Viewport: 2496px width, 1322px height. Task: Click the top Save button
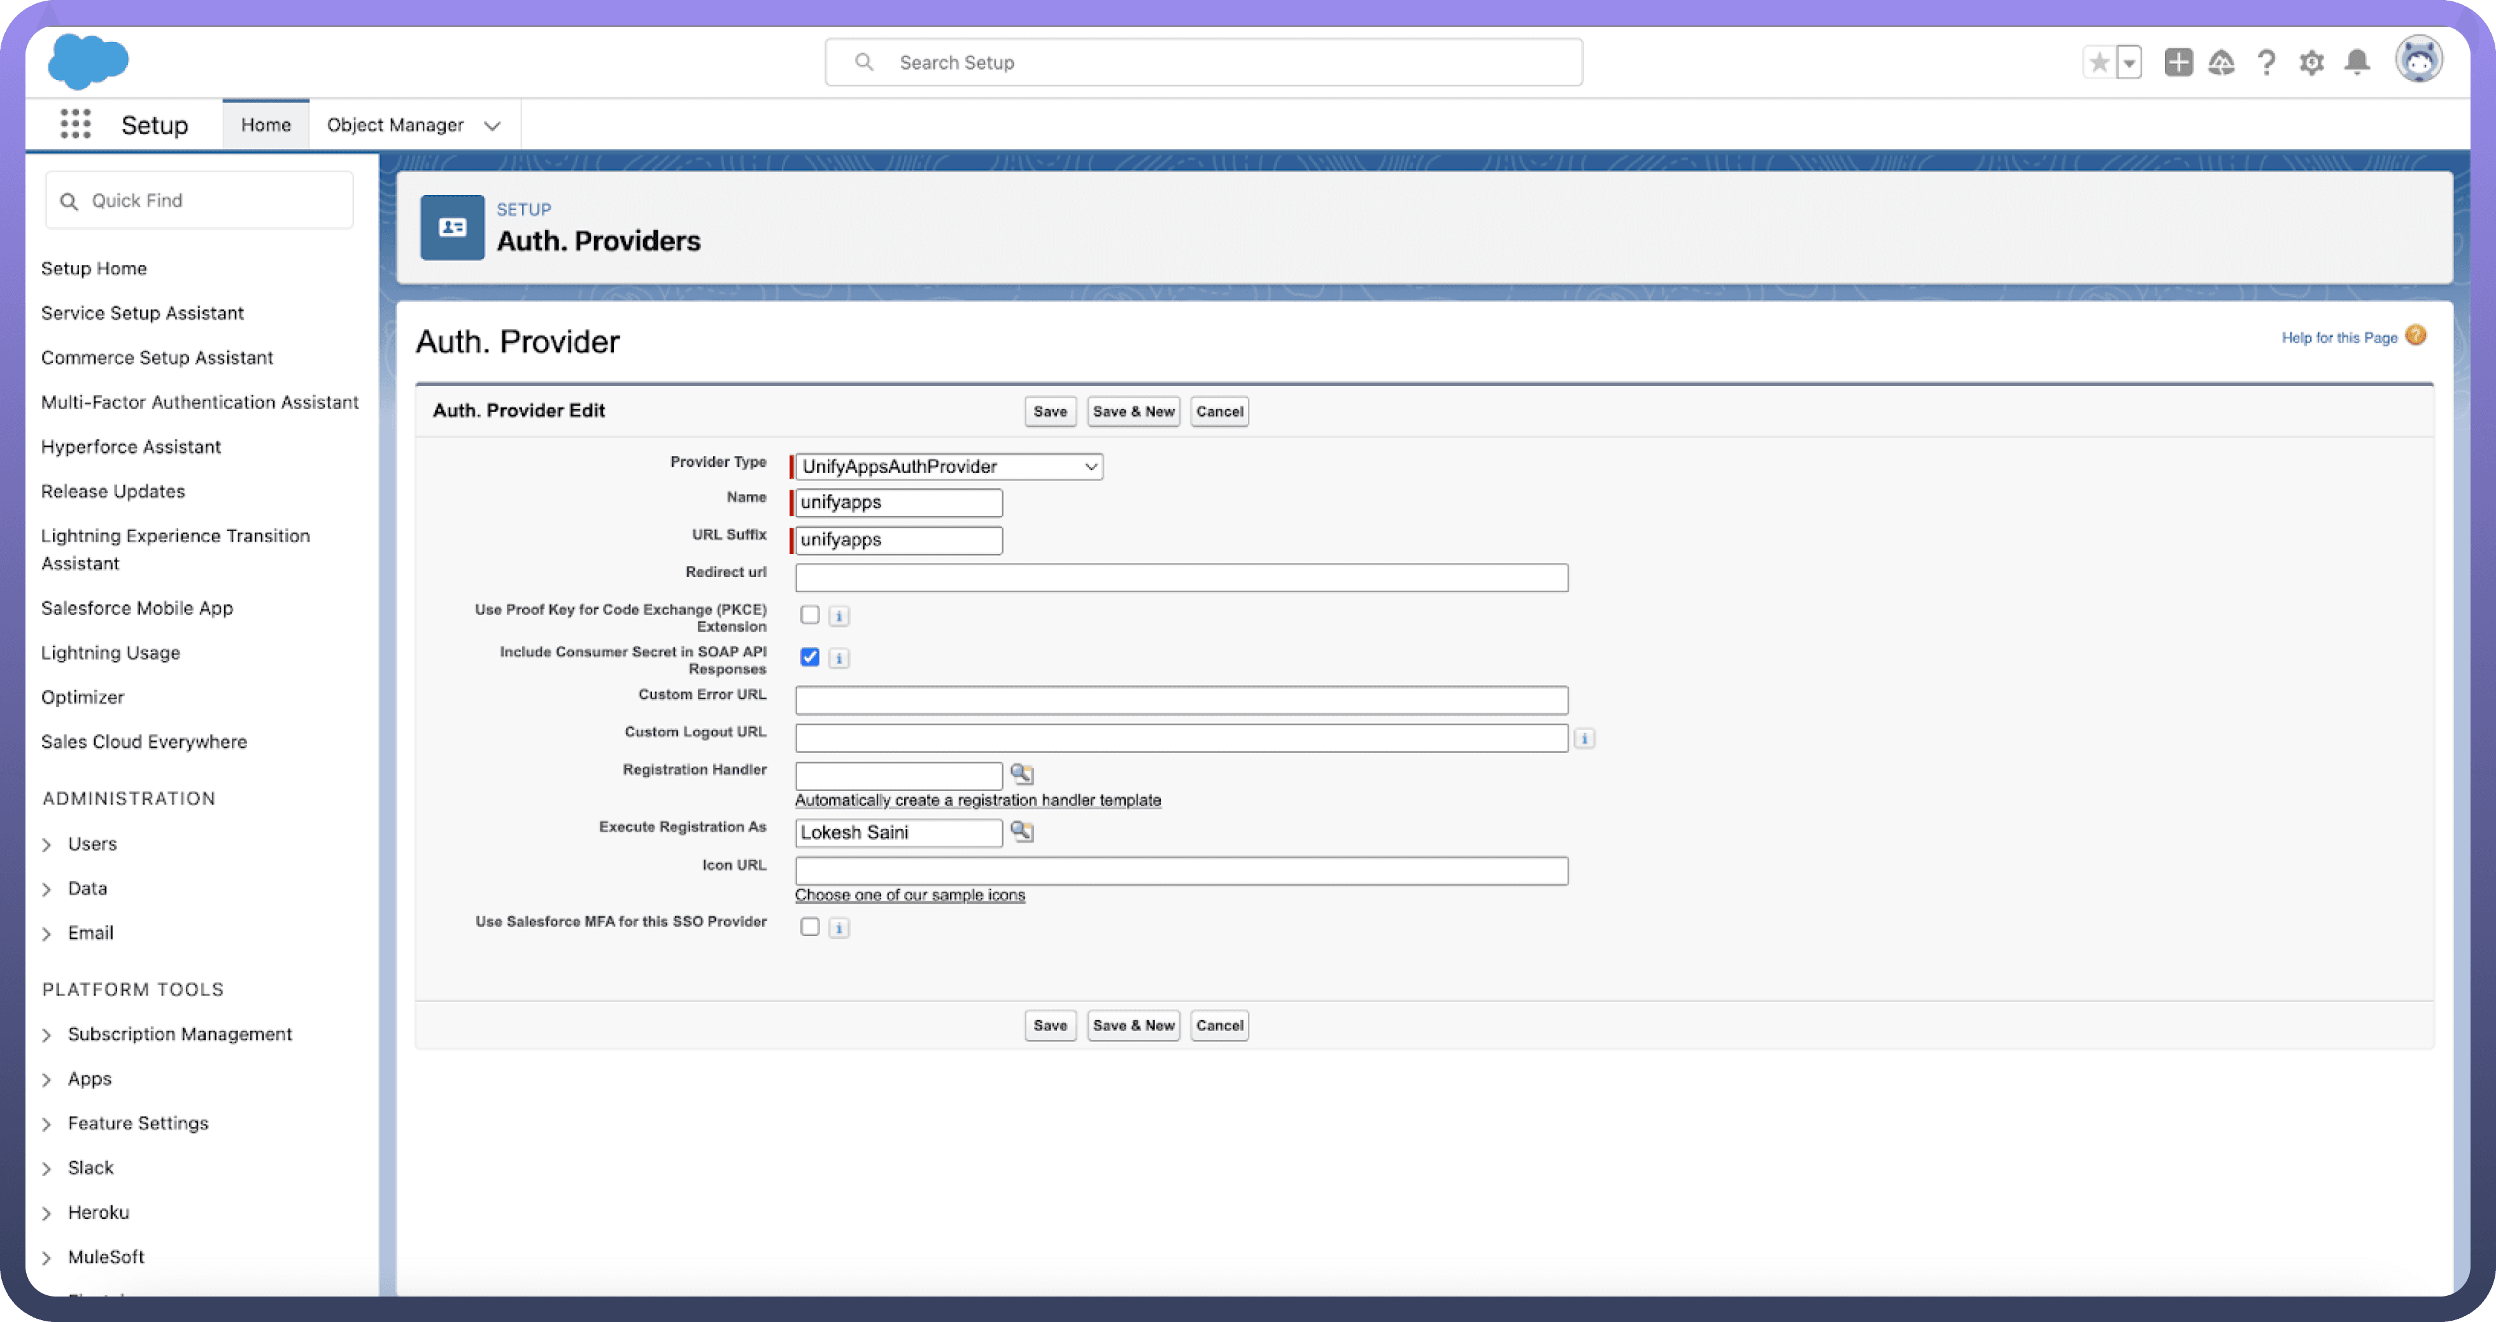1049,412
